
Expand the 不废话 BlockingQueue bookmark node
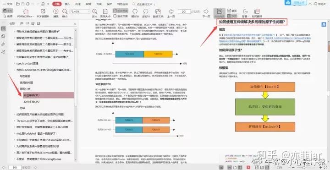click(15, 159)
